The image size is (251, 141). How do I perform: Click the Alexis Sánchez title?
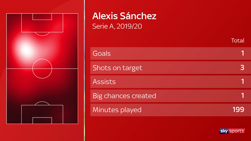(124, 16)
